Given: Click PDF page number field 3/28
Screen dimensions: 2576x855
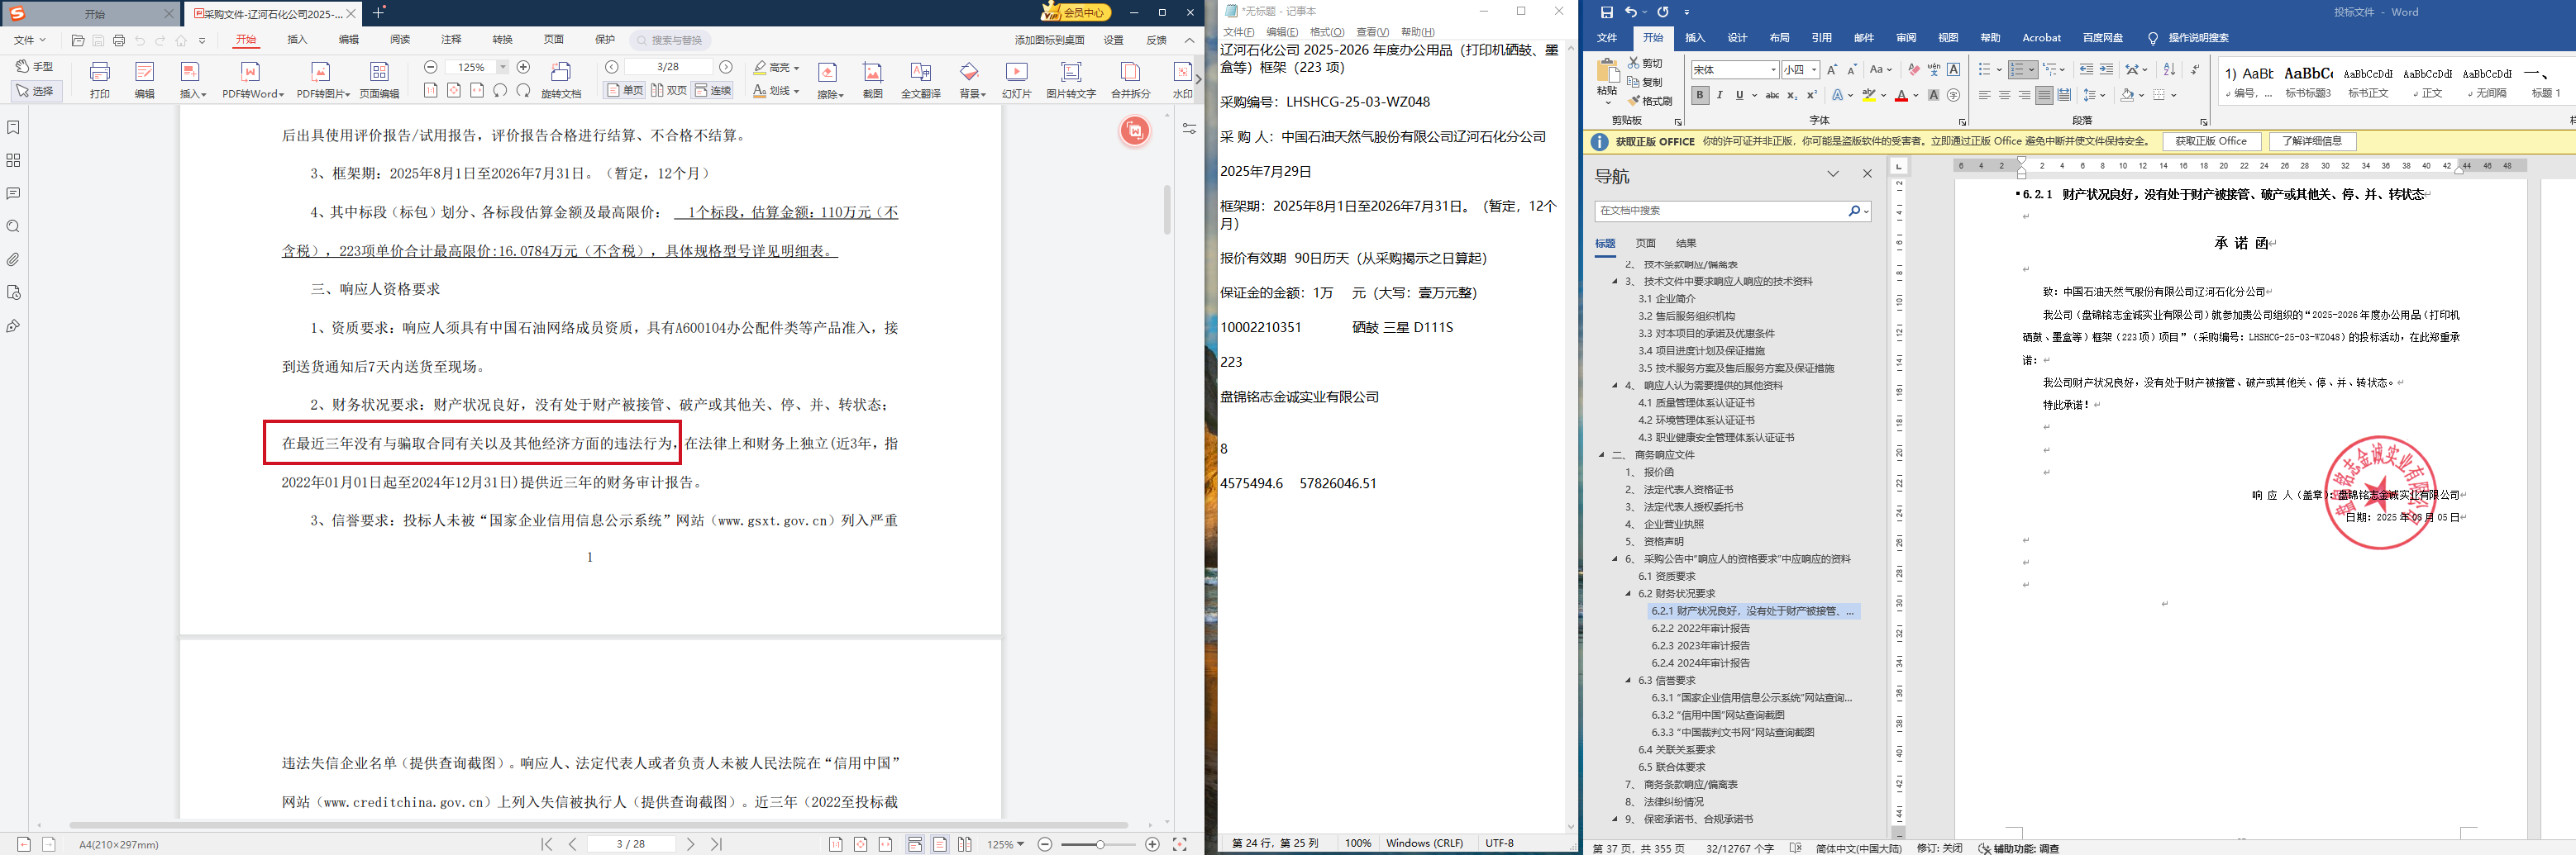Looking at the screenshot, I should click(668, 67).
